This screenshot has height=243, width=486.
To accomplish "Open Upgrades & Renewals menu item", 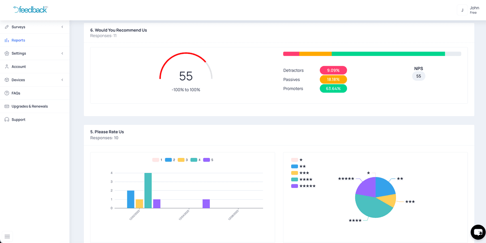I will point(30,107).
